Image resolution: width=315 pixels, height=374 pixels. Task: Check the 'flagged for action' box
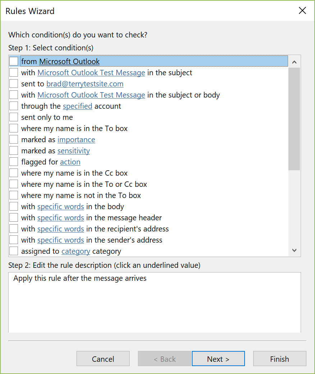14,162
